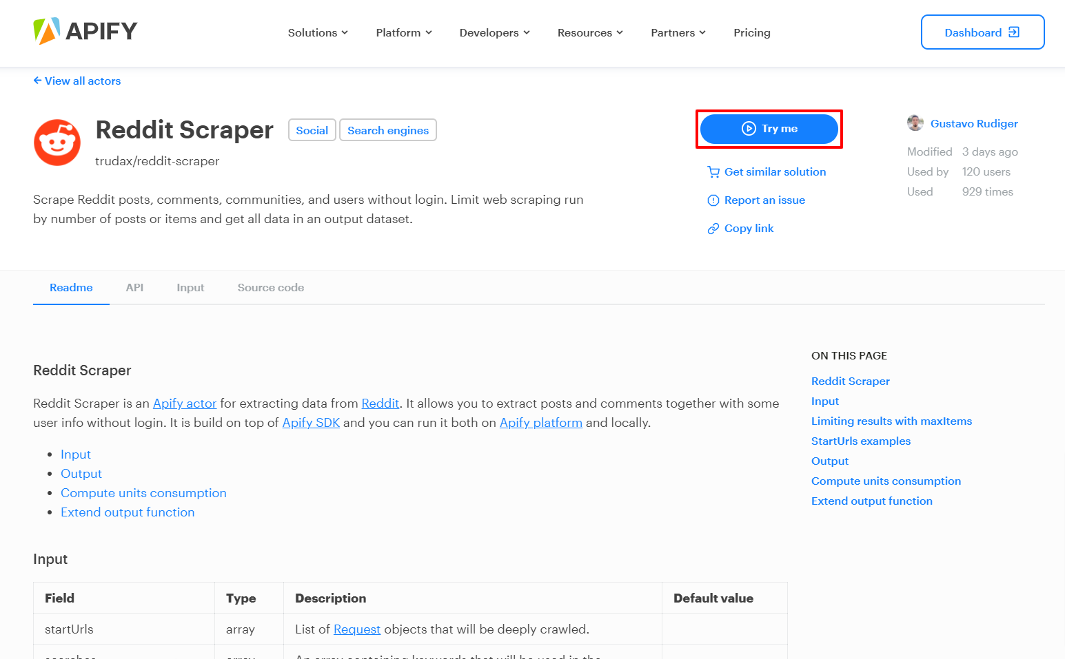Open the Request link in the table

pyautogui.click(x=357, y=629)
